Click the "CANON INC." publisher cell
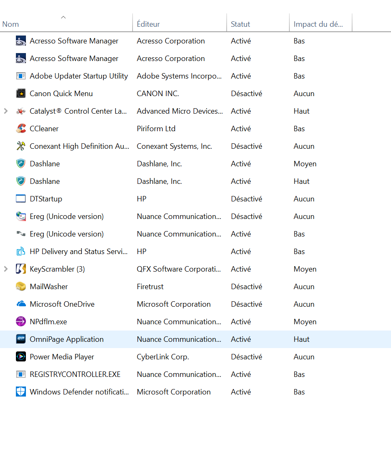Screen dimensions: 391x468 click(x=158, y=94)
